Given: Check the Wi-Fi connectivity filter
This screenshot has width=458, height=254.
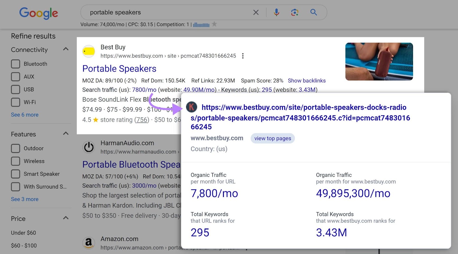Looking at the screenshot, I should 15,102.
